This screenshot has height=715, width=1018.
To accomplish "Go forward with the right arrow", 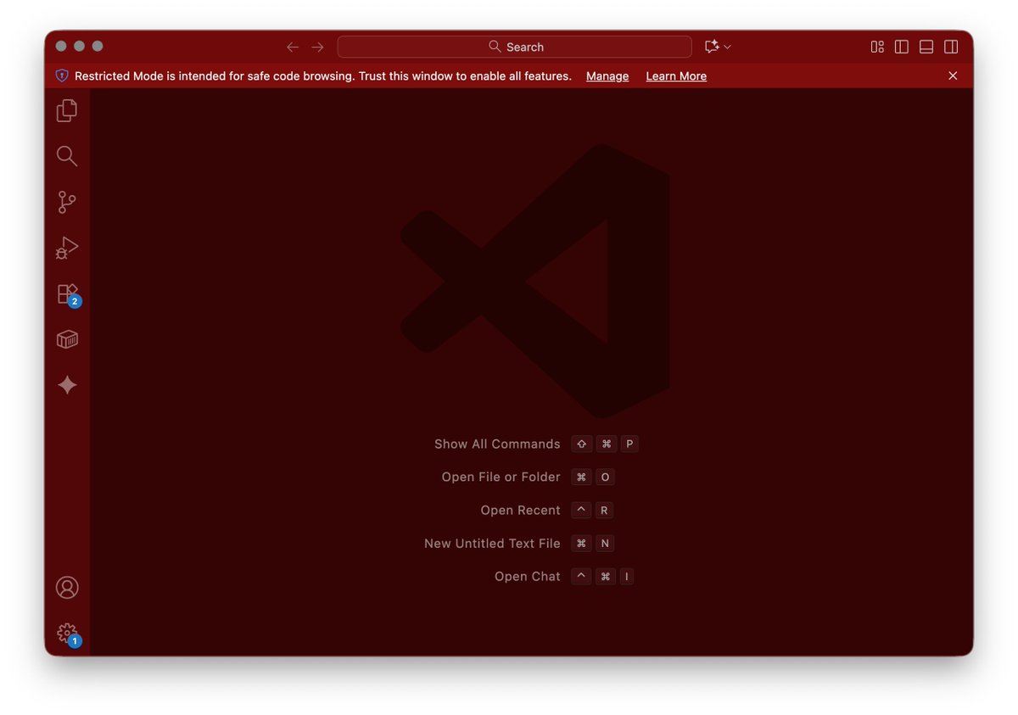I will point(317,47).
